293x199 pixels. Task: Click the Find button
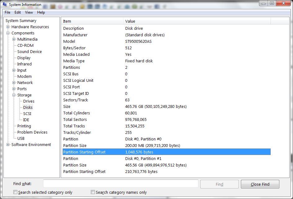220,184
